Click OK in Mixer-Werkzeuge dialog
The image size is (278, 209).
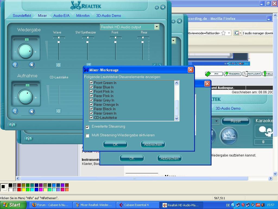click(x=115, y=145)
